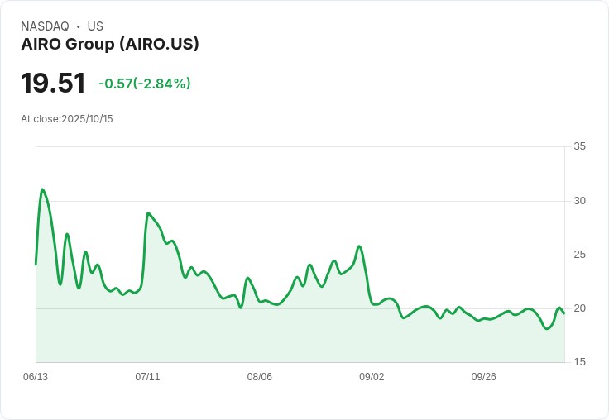Select the 07/11 date axis label
This screenshot has width=609, height=420.
(147, 376)
